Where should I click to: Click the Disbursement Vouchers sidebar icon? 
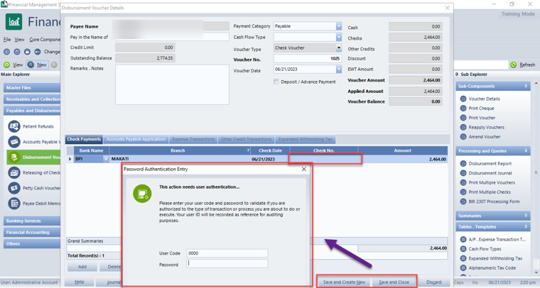point(14,157)
